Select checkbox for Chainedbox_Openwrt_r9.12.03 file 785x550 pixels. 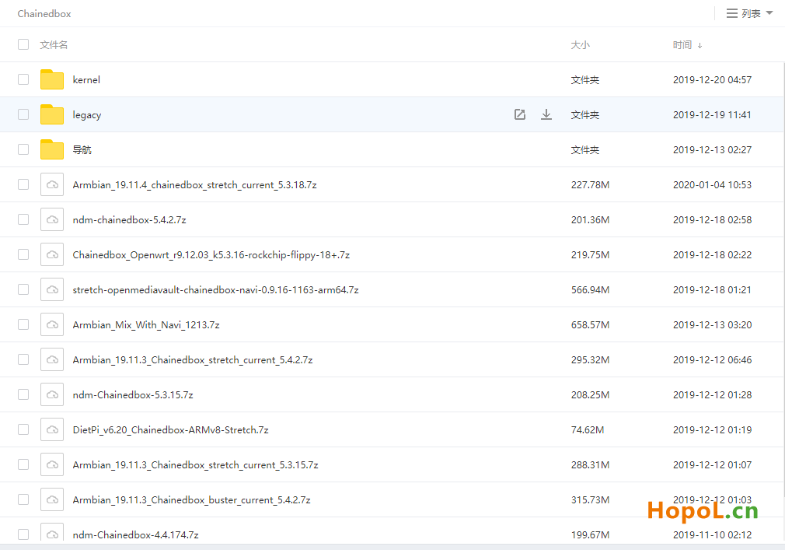[23, 255]
